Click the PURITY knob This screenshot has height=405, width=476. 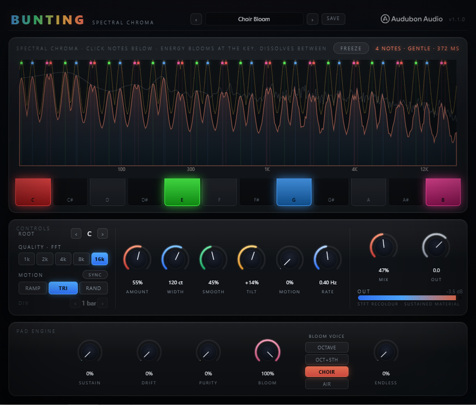click(208, 352)
